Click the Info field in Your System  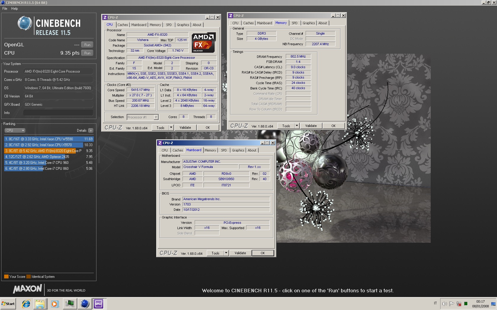[x=58, y=113]
